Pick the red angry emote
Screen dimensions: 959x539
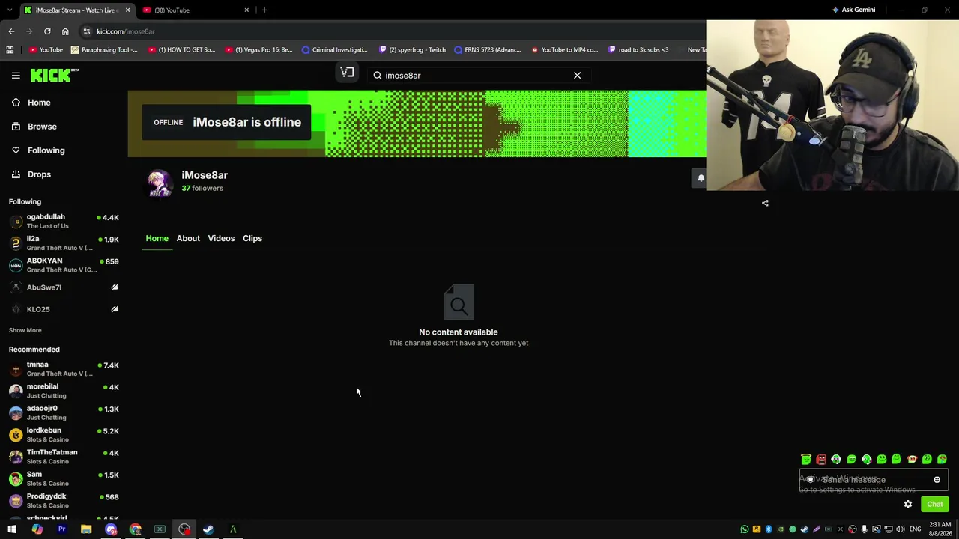pos(821,460)
